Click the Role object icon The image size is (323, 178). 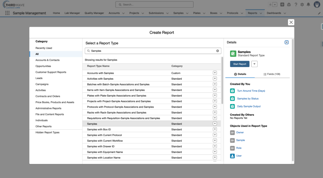tap(232, 148)
